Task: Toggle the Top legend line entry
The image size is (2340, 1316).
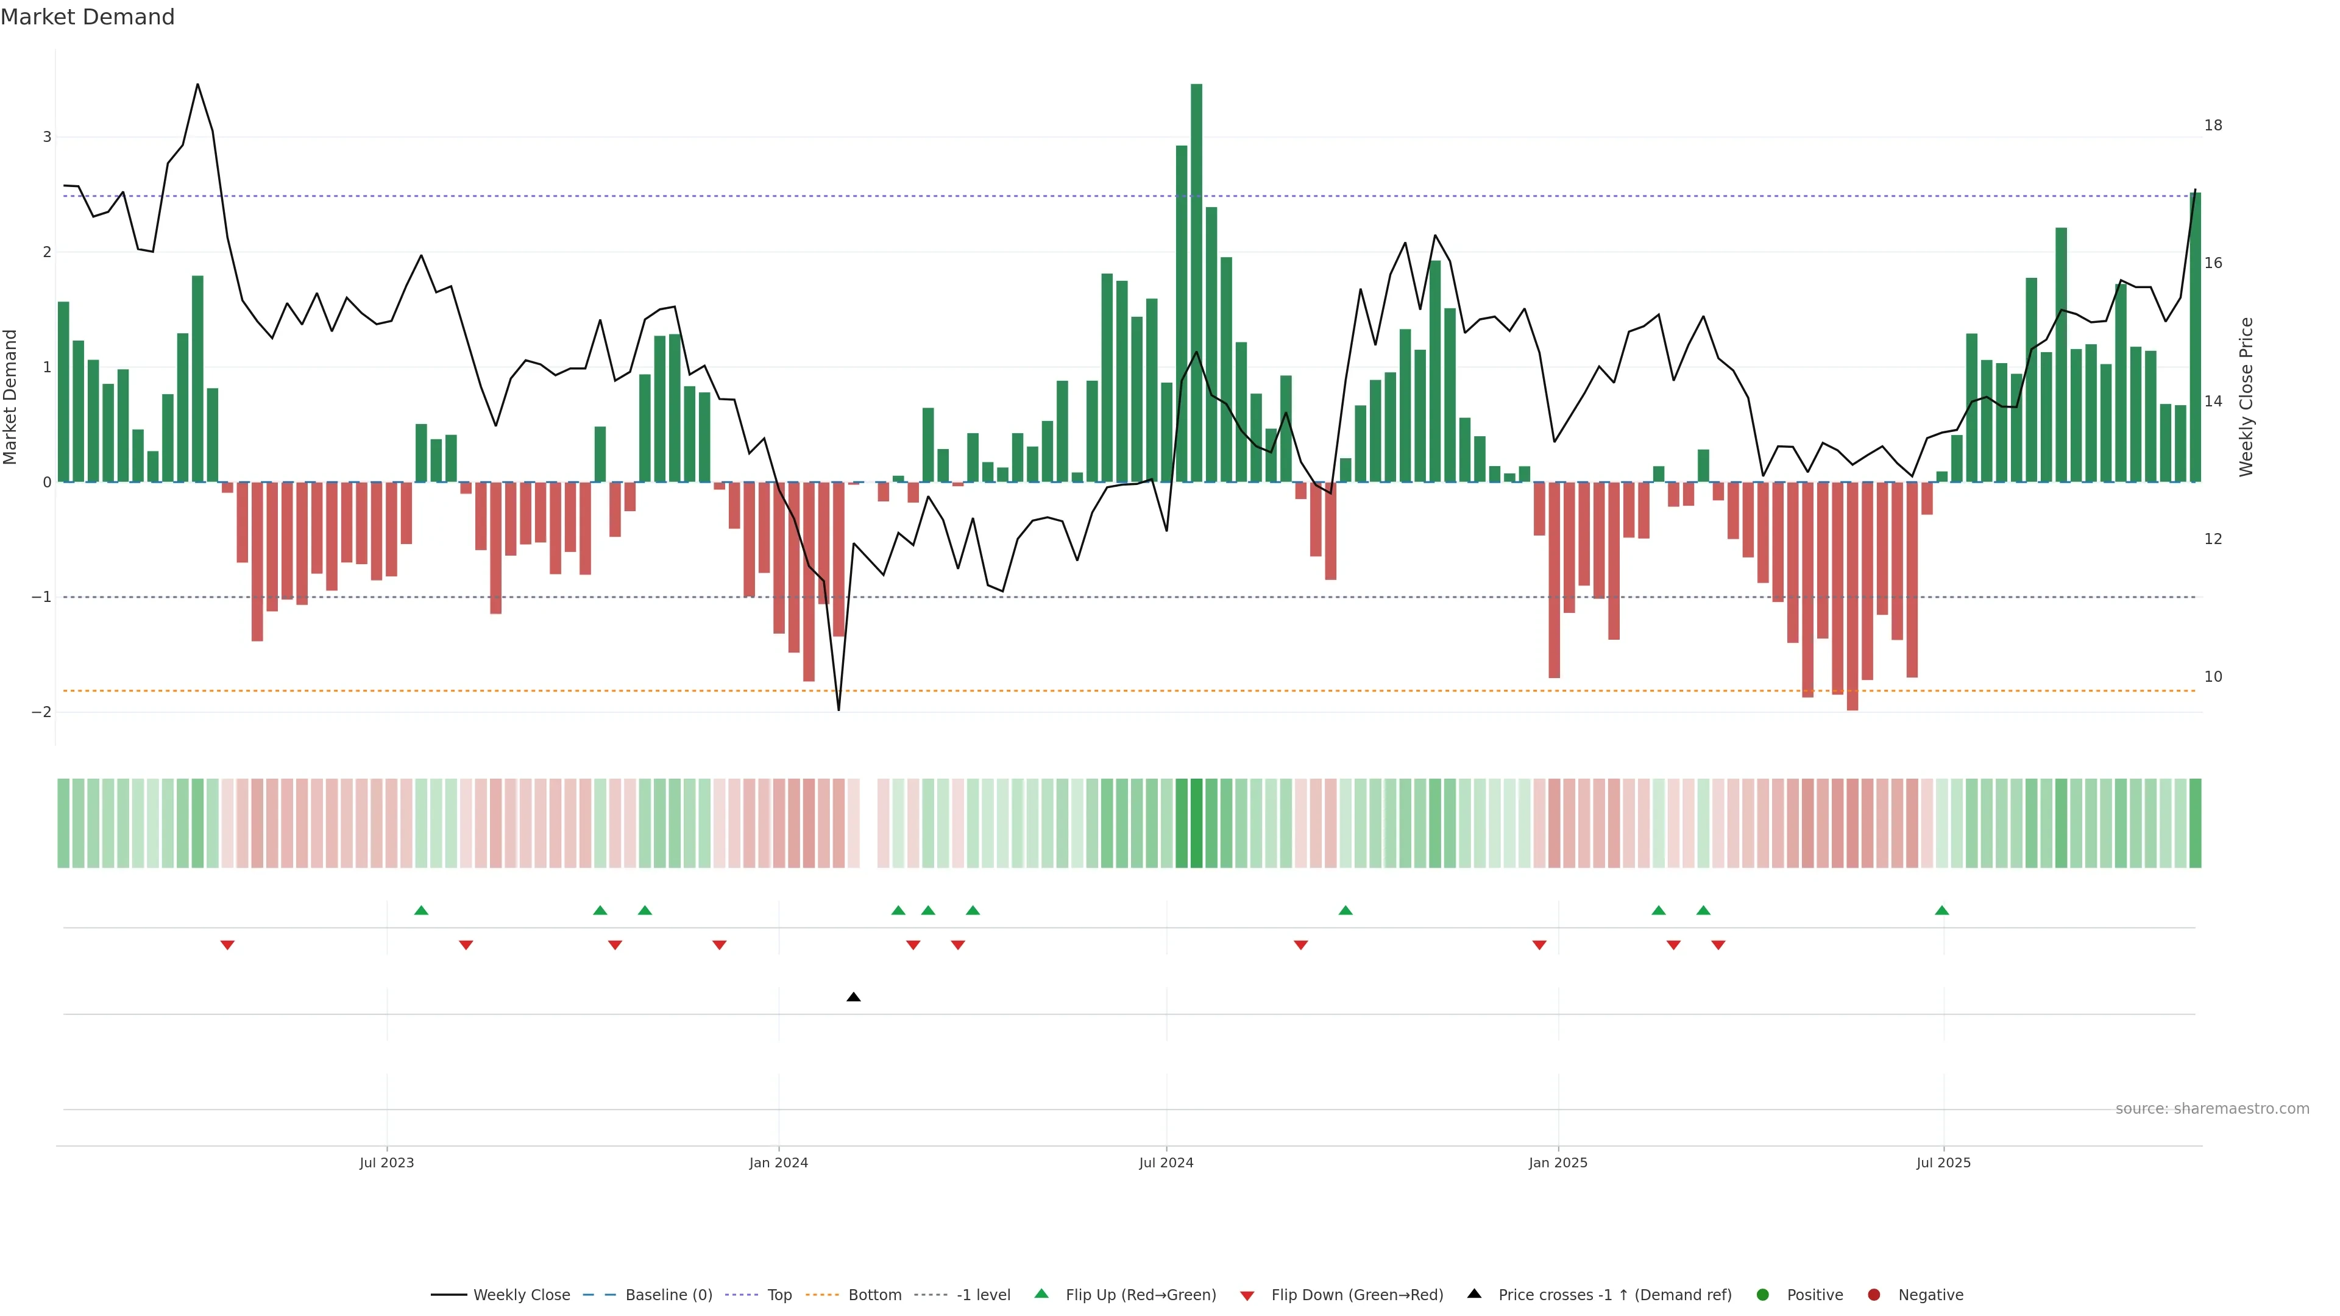Action: (x=779, y=1294)
